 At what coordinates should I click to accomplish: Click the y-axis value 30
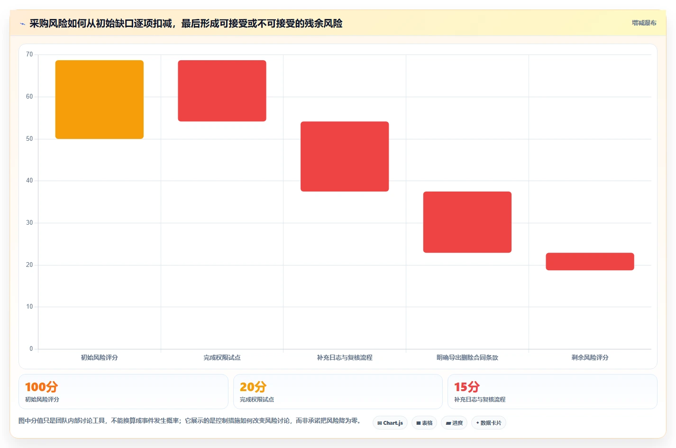tap(29, 223)
